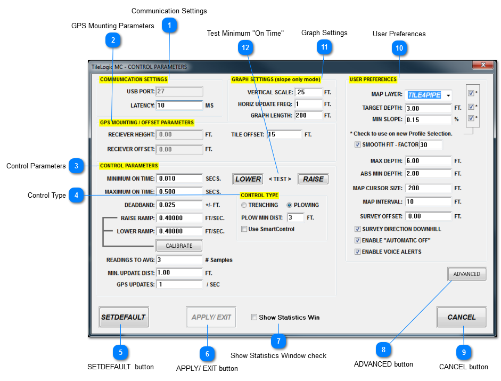501x381 pixels.
Task: Click callout badge 11 for Graph Settings
Action: pos(324,47)
